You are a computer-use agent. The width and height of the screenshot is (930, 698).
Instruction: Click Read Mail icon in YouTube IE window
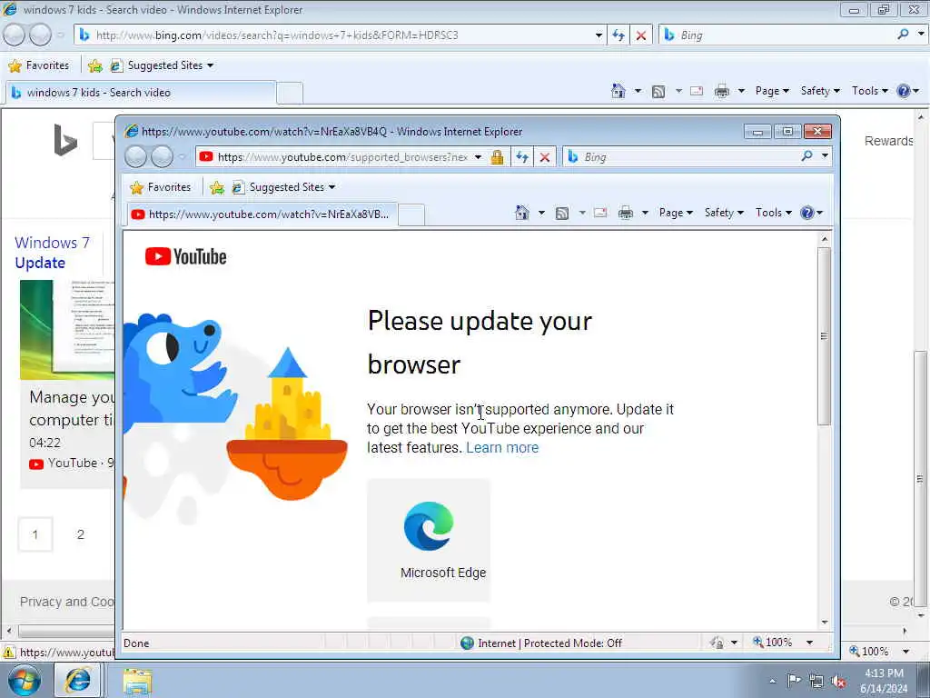[x=600, y=213]
